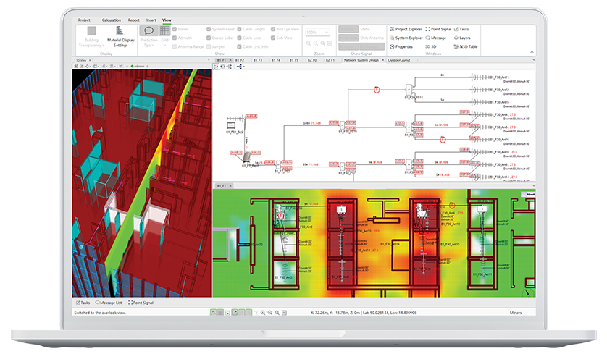The image size is (607, 354).
Task: Open the Properties window
Action: click(x=401, y=46)
